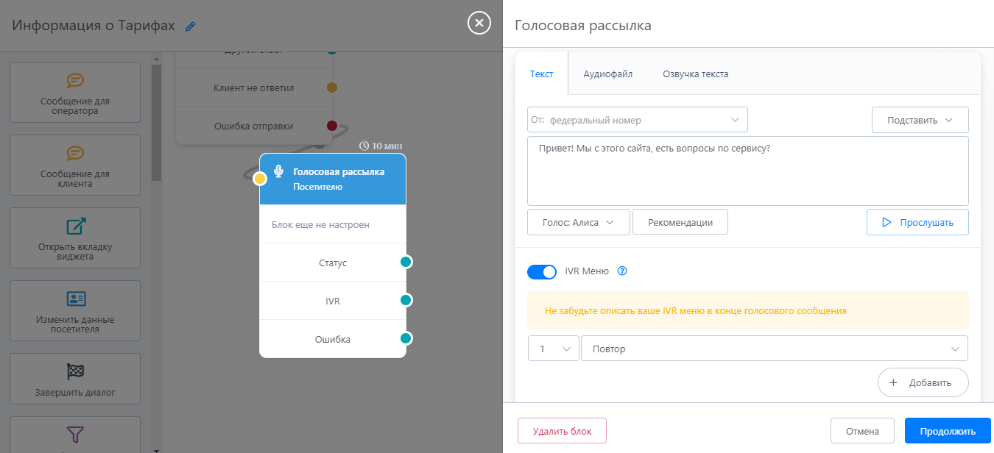The height and width of the screenshot is (453, 994).
Task: Click the IVR Меню help question icon
Action: coord(622,271)
